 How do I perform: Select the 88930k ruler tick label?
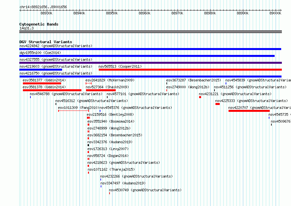(46, 13)
